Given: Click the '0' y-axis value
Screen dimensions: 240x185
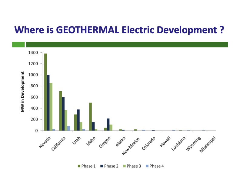Looking at the screenshot, I should click(x=36, y=131).
